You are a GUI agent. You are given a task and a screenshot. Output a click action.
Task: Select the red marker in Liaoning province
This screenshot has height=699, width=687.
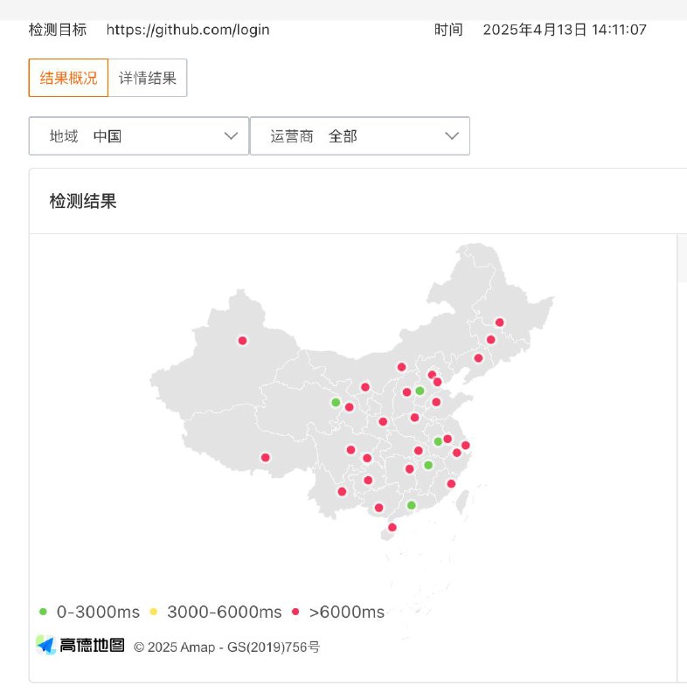(478, 358)
